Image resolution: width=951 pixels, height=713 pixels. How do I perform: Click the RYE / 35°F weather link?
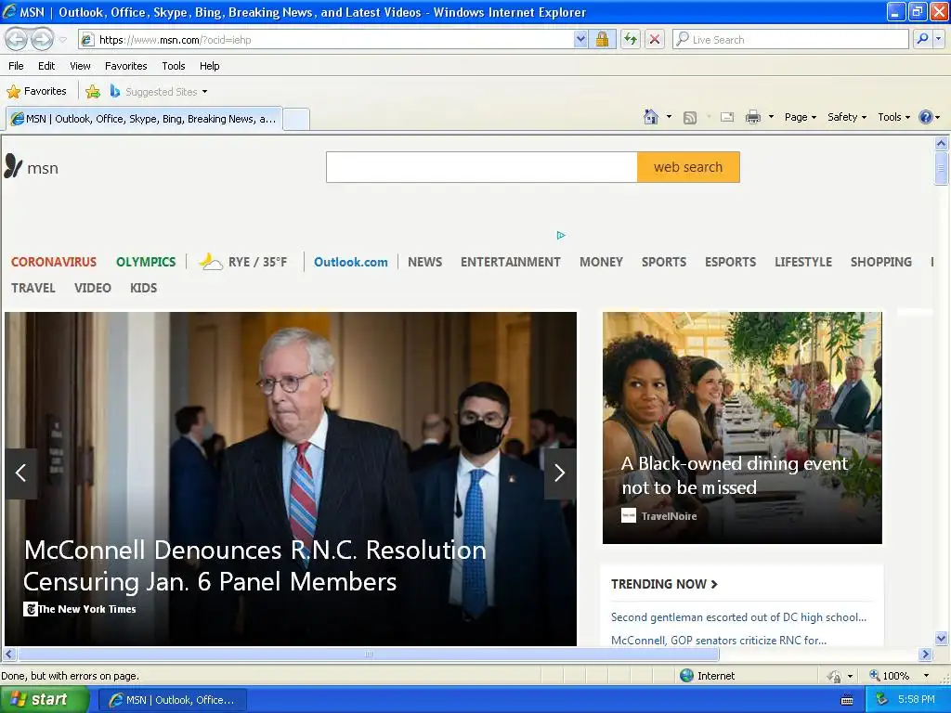(244, 262)
